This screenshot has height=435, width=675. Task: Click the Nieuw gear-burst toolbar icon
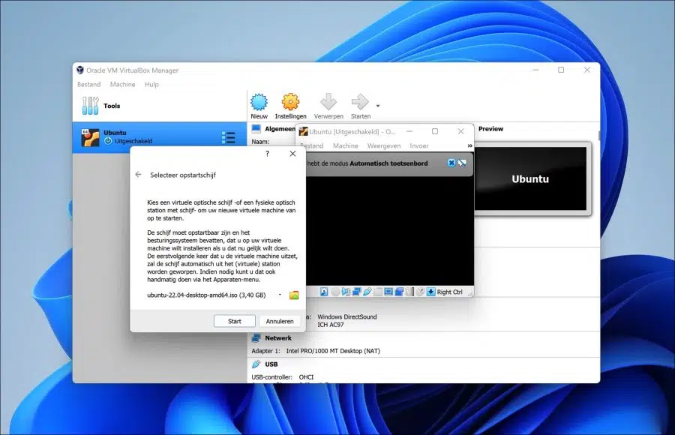click(259, 102)
